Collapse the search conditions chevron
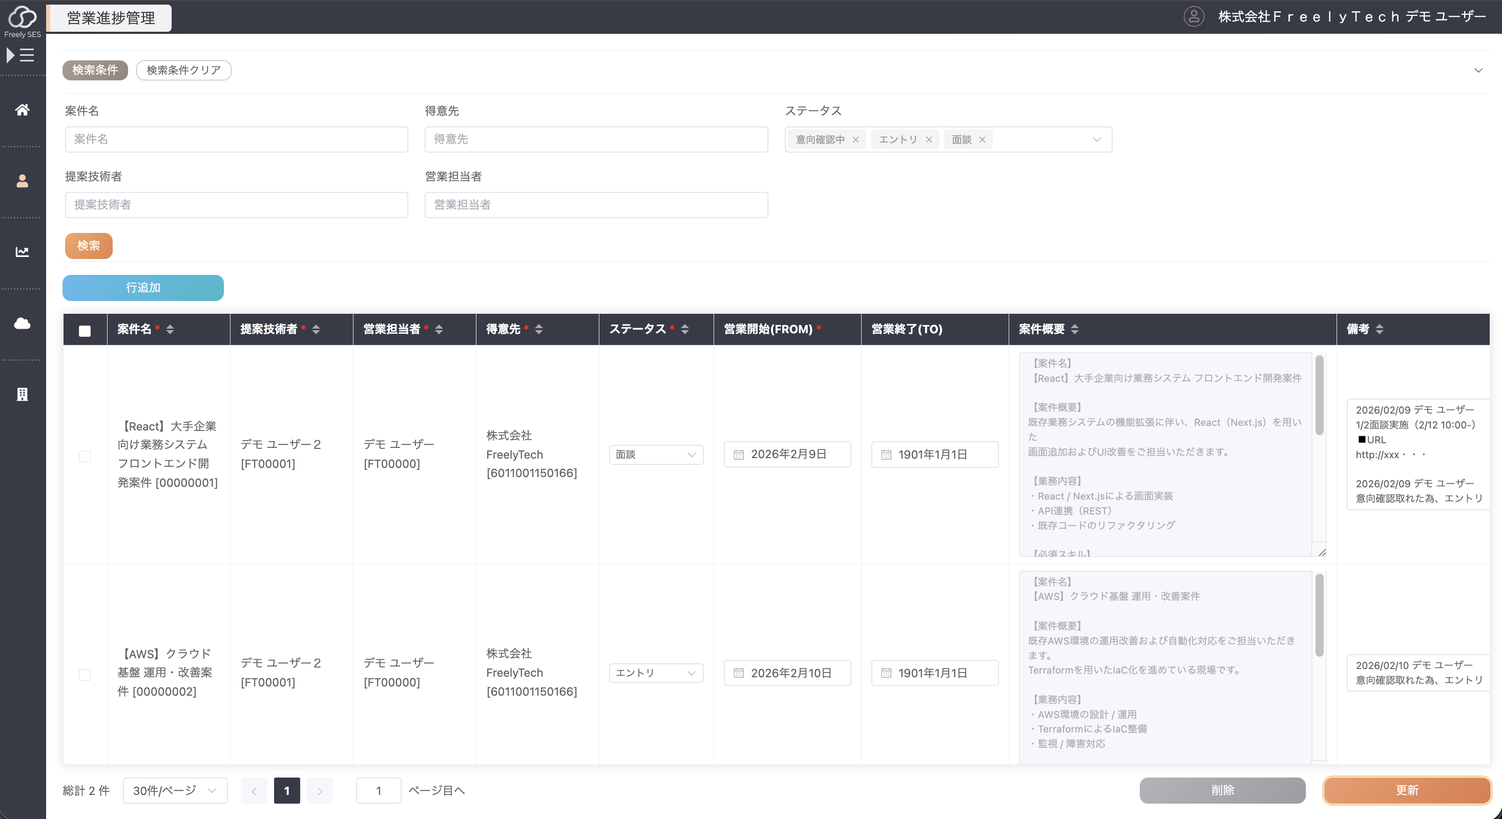The image size is (1502, 819). tap(1477, 71)
